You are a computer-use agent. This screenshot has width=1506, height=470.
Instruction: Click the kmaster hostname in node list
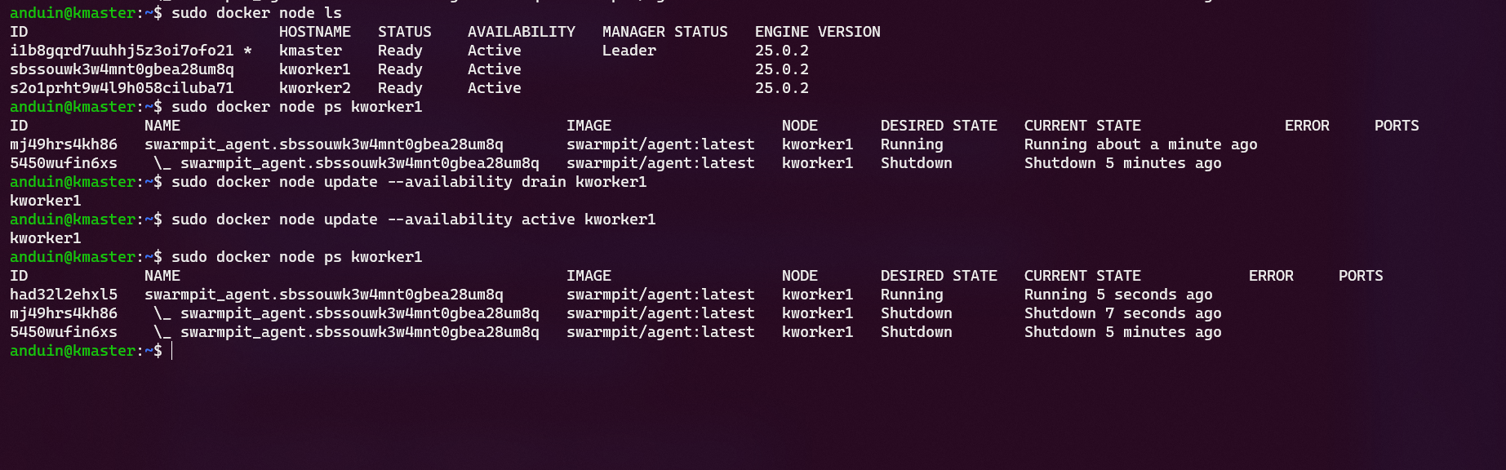pyautogui.click(x=310, y=51)
